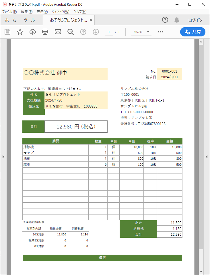The image size is (210, 275).
Task: Click the invoice date 2024/3/31
Action: pyautogui.click(x=170, y=77)
